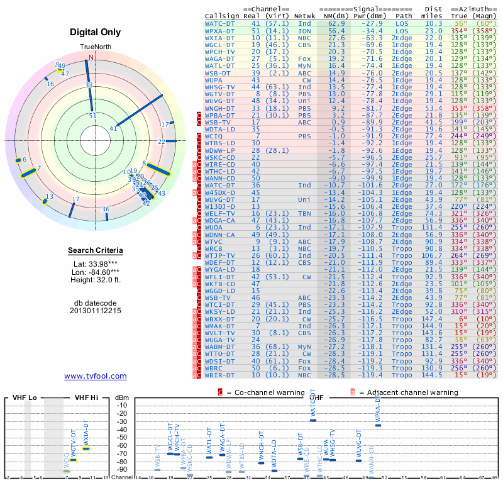503x483 pixels.
Task: Click warning icon on WBRC row
Action: point(197,368)
